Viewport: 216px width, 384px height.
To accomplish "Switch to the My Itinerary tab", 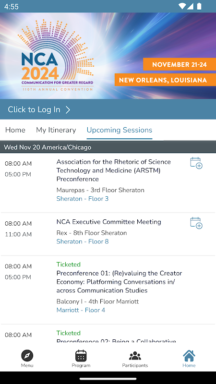I will pyautogui.click(x=56, y=130).
